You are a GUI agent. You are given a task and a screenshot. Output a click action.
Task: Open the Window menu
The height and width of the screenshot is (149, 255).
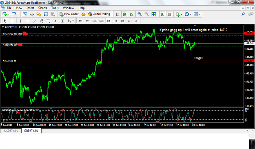coord(68,8)
